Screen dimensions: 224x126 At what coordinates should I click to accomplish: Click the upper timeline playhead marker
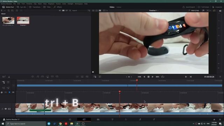point(137,80)
